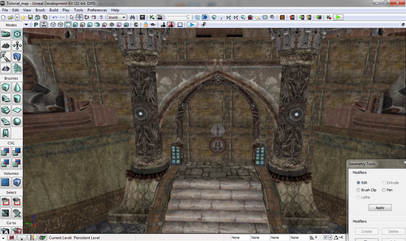Viewport: 406px width, 241px height.
Task: Start play in editor with the green arrow
Action: click(338, 17)
